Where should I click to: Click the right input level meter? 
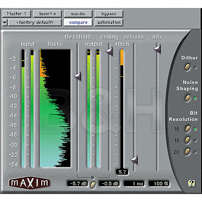[x=32, y=108]
